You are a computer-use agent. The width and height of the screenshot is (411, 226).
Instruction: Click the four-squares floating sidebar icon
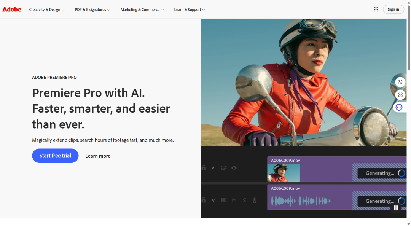400,95
